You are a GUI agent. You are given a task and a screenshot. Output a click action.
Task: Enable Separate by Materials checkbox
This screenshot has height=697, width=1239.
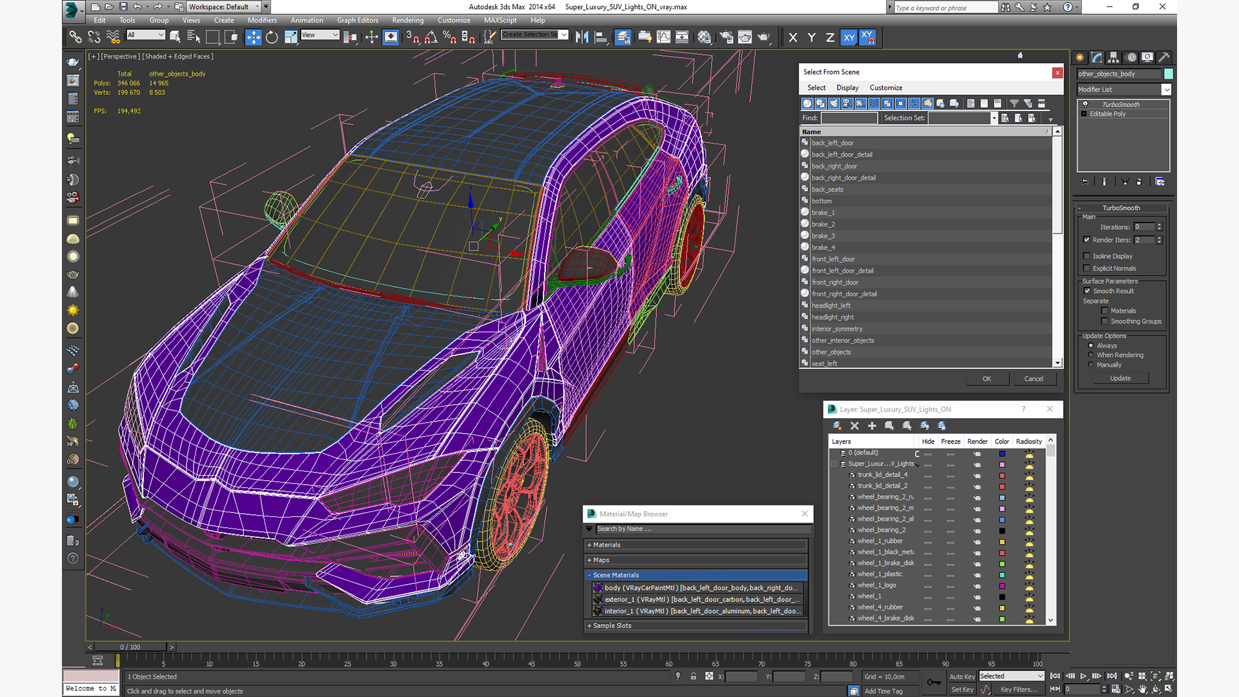coord(1104,311)
